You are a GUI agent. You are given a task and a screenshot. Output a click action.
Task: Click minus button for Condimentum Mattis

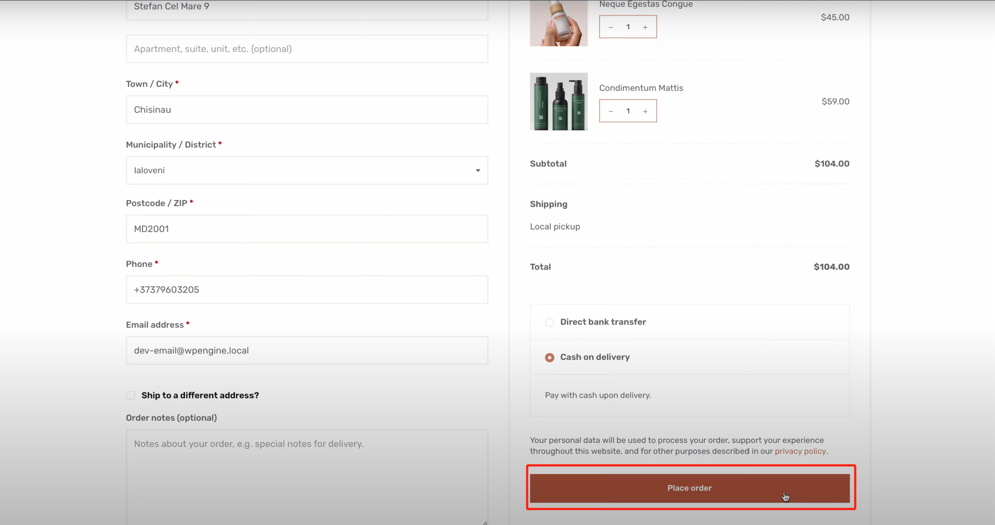coord(611,111)
